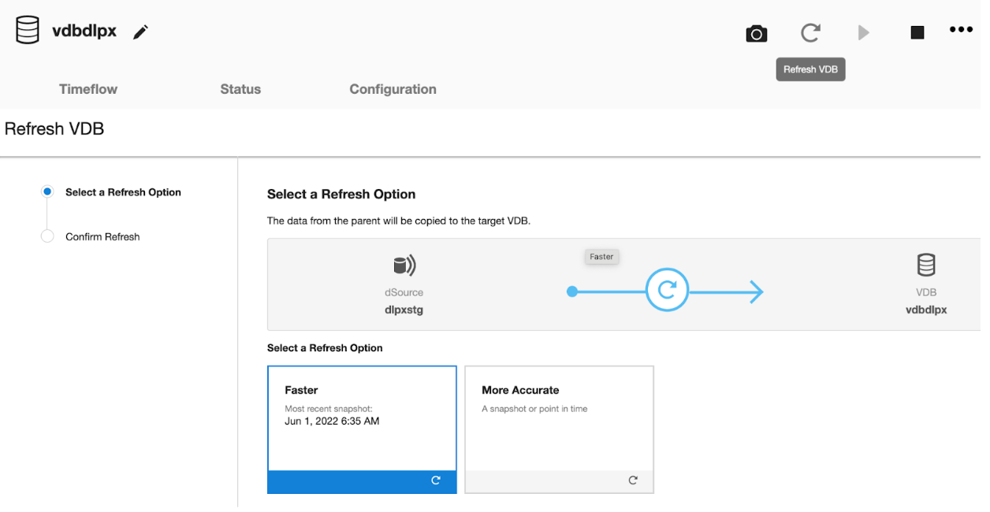Click refresh icon on More Accurate card

(633, 480)
